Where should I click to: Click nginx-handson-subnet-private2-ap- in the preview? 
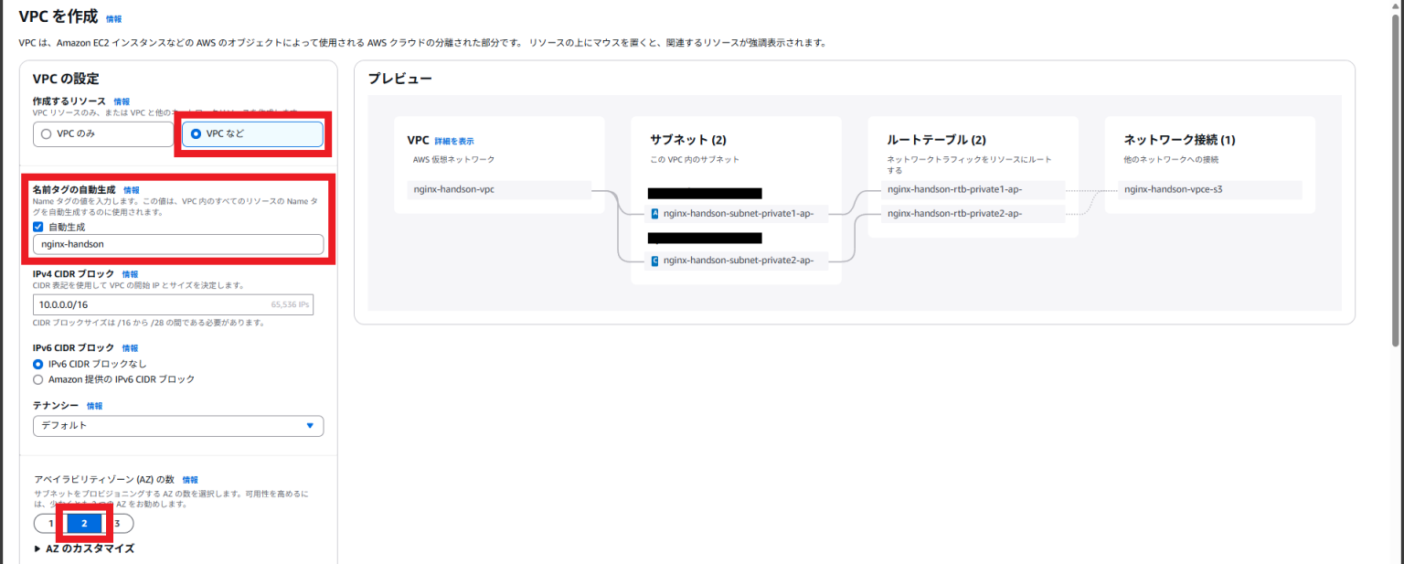736,261
